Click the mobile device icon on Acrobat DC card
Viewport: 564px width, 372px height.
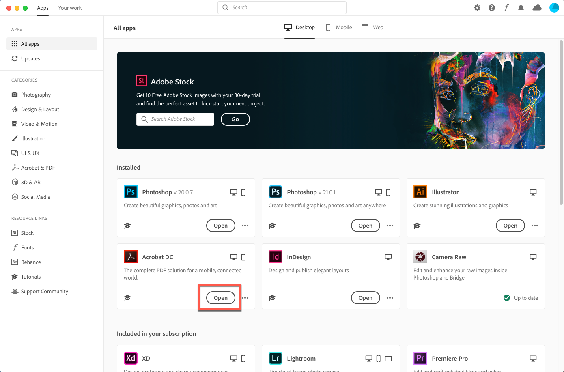[243, 257]
